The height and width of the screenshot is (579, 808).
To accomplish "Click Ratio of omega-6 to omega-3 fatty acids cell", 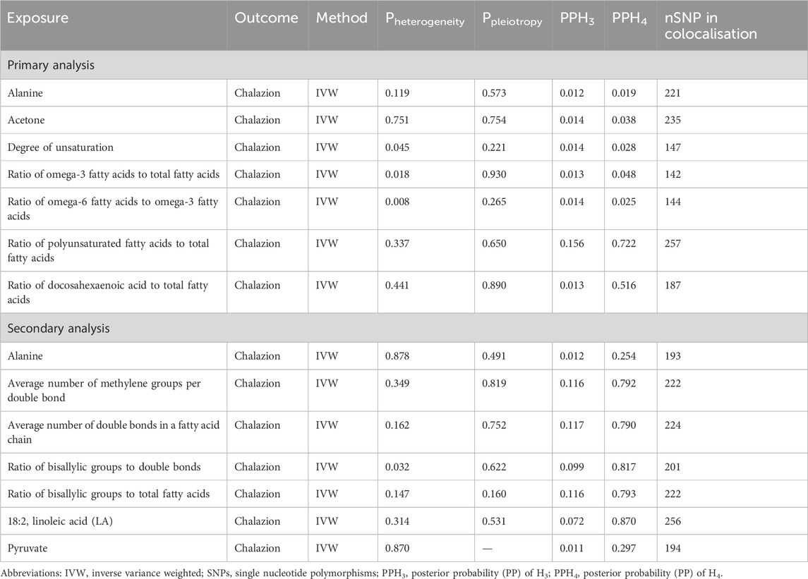I will [x=113, y=209].
